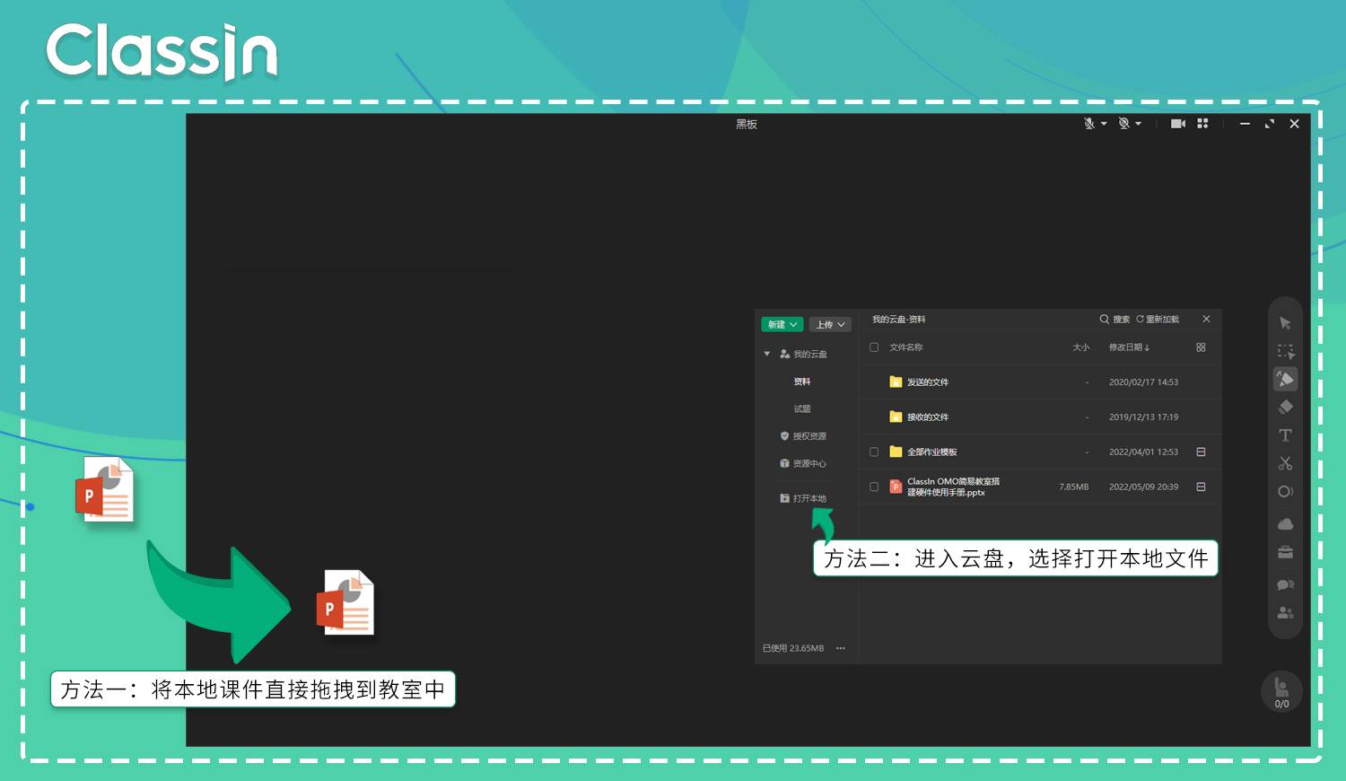Click the storage usage three-dots menu
Image resolution: width=1346 pixels, height=781 pixels.
pos(840,648)
